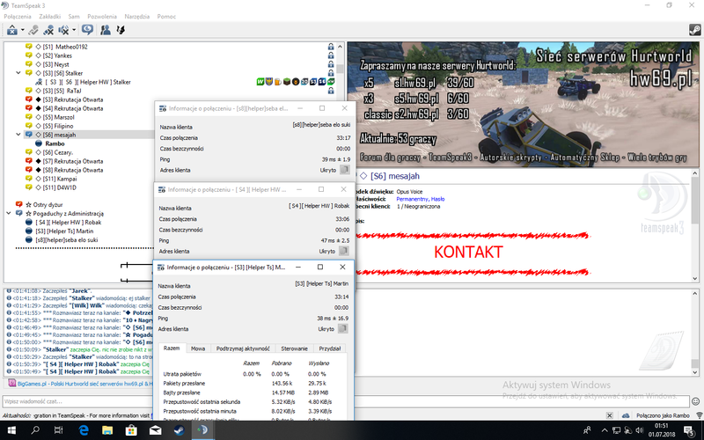
Task: Select channel [S3] Rekrutacja Otwarta
Action: pyautogui.click(x=73, y=99)
